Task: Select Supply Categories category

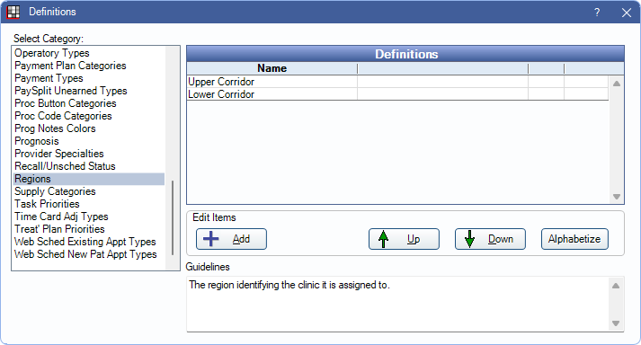Action: click(89, 191)
